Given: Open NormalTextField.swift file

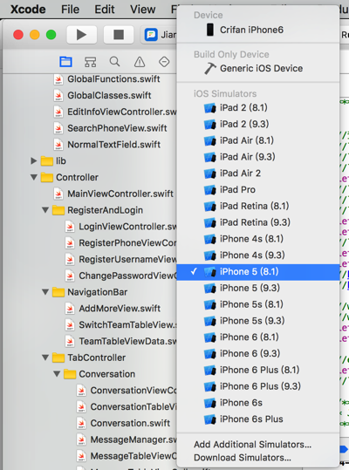Looking at the screenshot, I should click(114, 145).
